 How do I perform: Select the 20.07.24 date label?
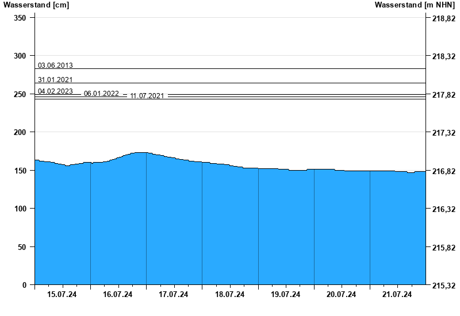pyautogui.click(x=342, y=295)
